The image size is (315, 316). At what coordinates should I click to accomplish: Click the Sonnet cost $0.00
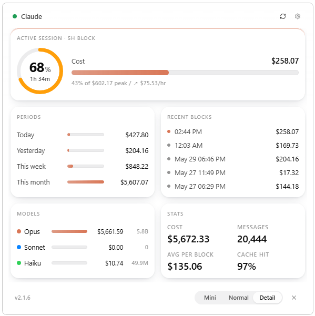[x=116, y=247]
